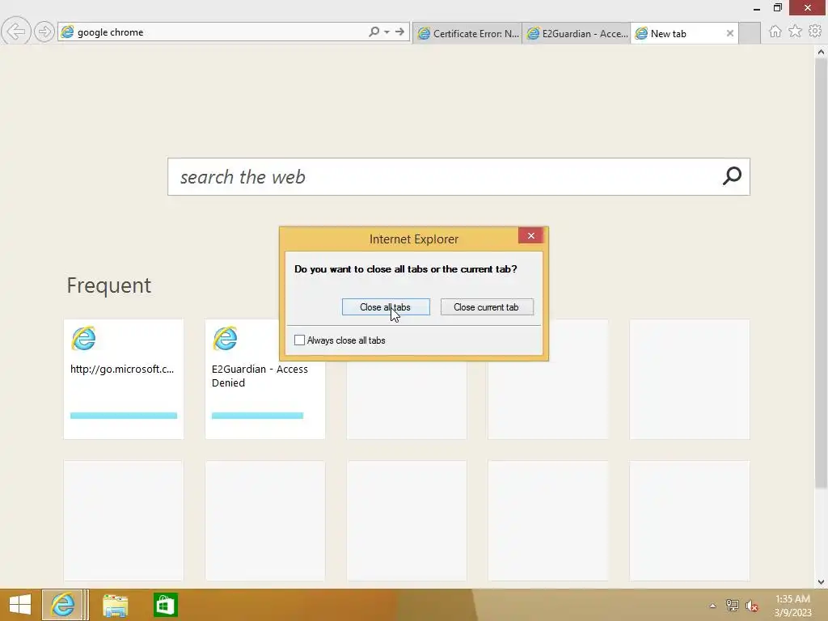Click the page scrollbar down arrow
The width and height of the screenshot is (828, 621).
point(821,582)
